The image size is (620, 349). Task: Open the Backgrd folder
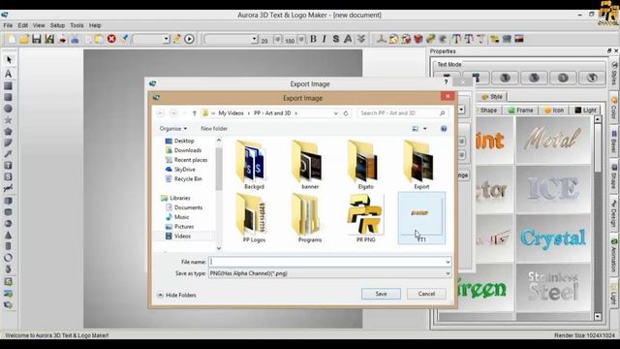click(x=254, y=165)
